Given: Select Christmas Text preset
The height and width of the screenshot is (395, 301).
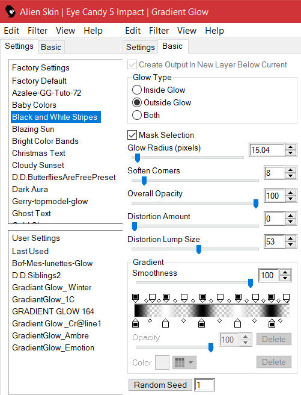Looking at the screenshot, I should click(38, 153).
